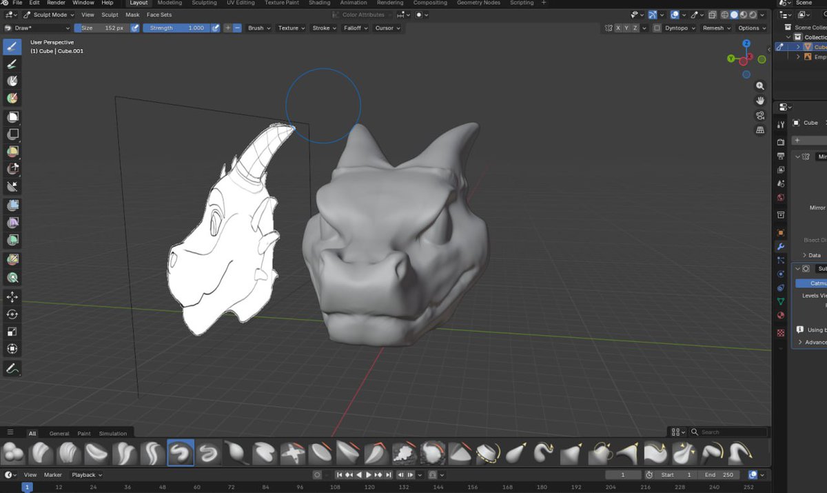Toggle auto keying in the timeline
This screenshot has width=827, height=493.
[x=317, y=475]
